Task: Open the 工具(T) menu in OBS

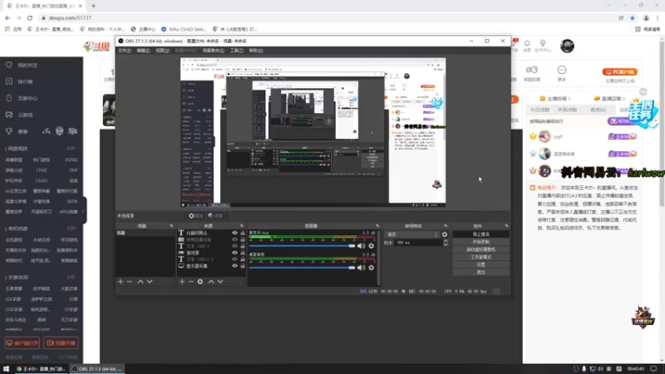Action: [x=236, y=51]
